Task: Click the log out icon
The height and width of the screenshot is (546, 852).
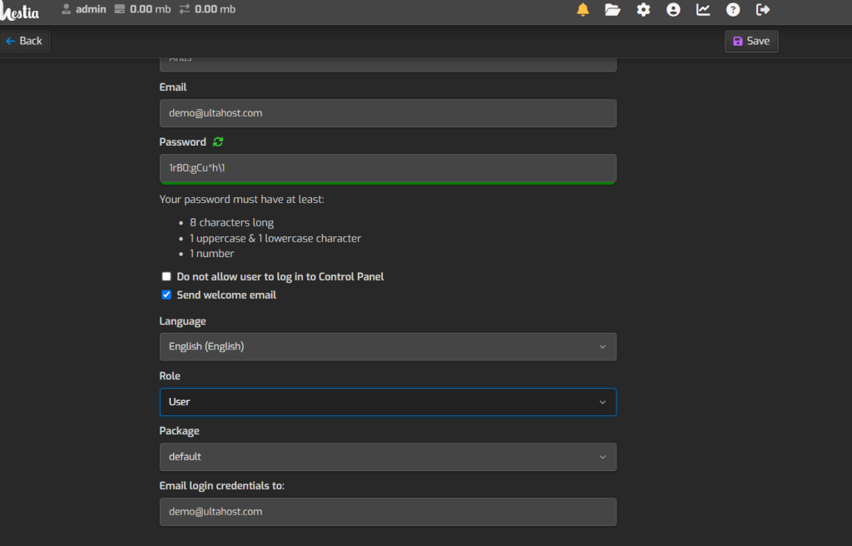Action: 763,10
